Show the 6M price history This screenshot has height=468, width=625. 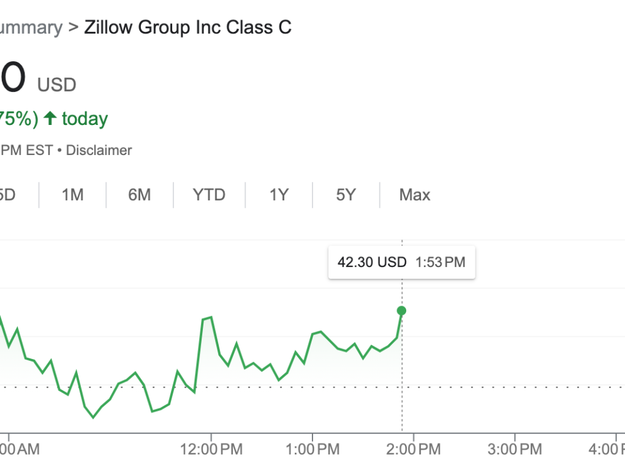tap(140, 195)
